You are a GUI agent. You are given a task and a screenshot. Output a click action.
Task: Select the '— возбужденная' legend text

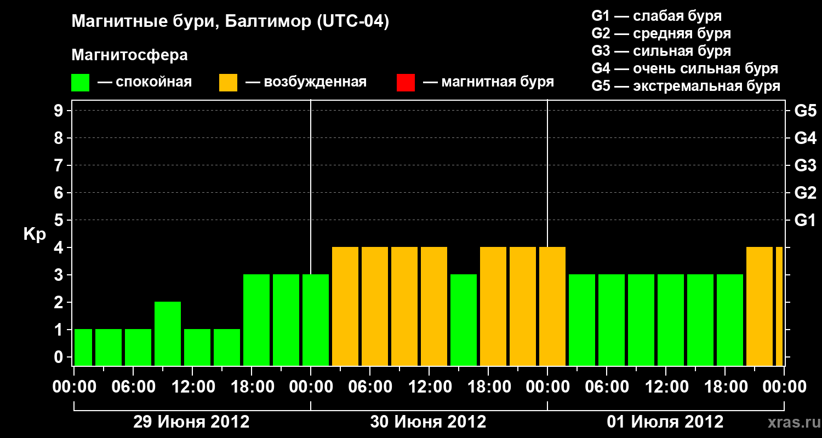306,82
